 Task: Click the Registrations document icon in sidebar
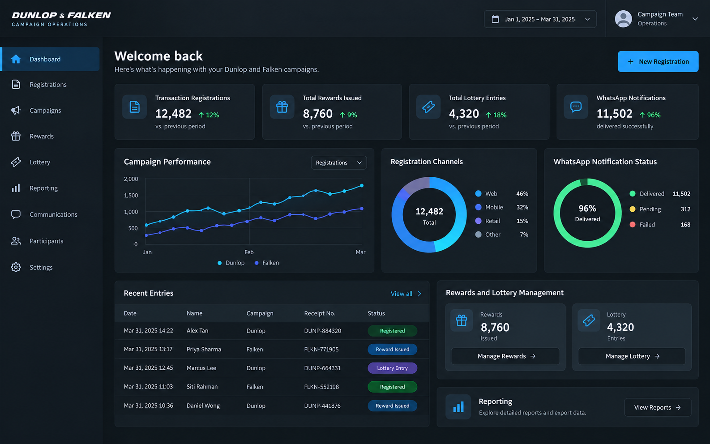(16, 85)
